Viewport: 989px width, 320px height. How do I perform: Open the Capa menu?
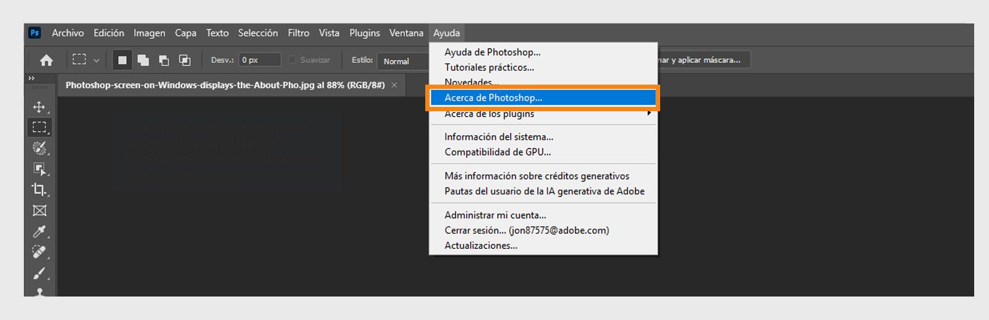(185, 33)
